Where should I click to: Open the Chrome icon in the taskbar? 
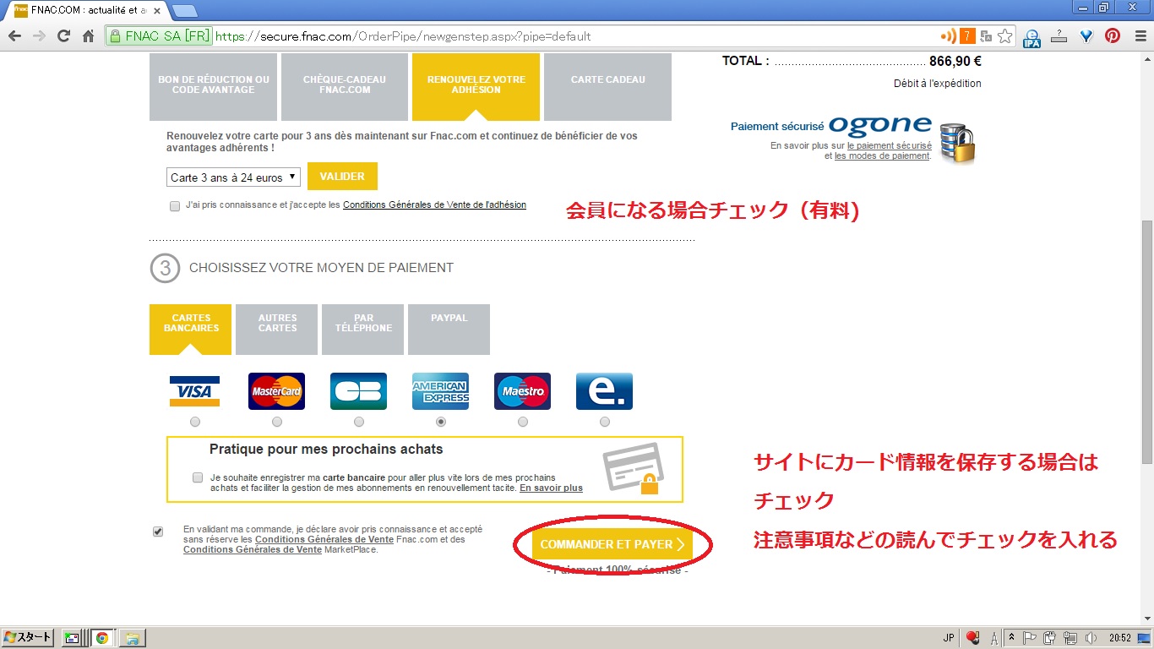pos(102,638)
